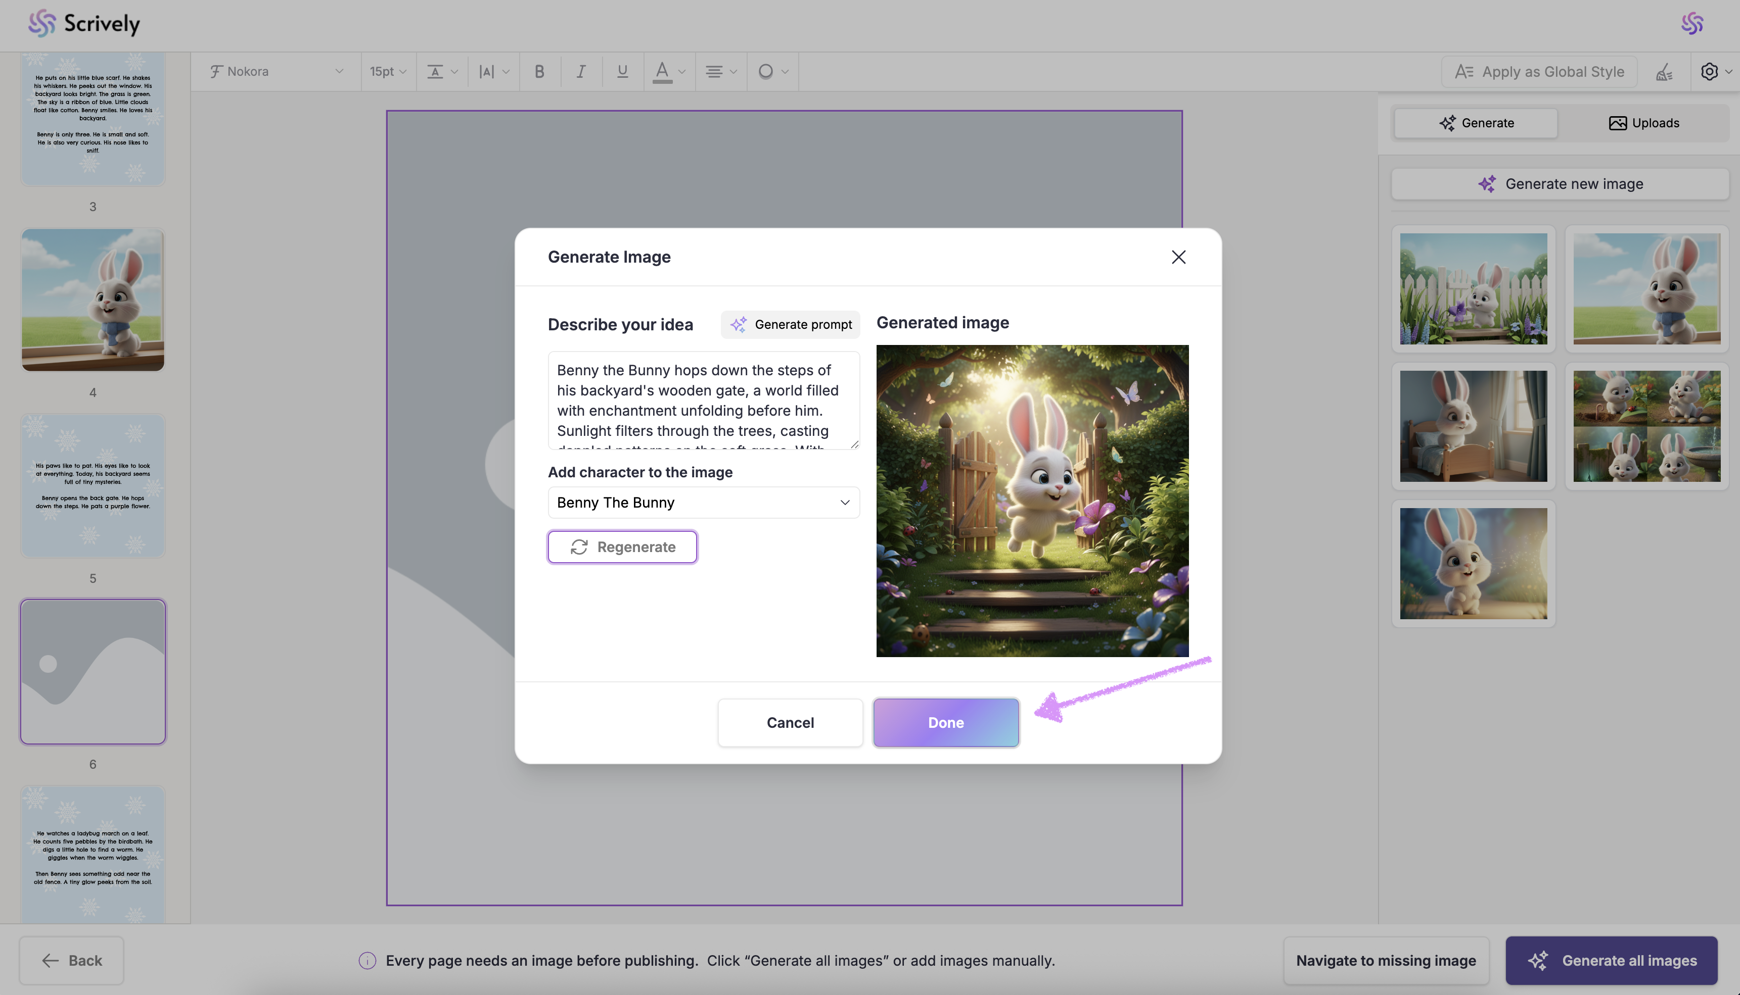The width and height of the screenshot is (1740, 995).
Task: Open the text alignment dropdown
Action: 720,71
